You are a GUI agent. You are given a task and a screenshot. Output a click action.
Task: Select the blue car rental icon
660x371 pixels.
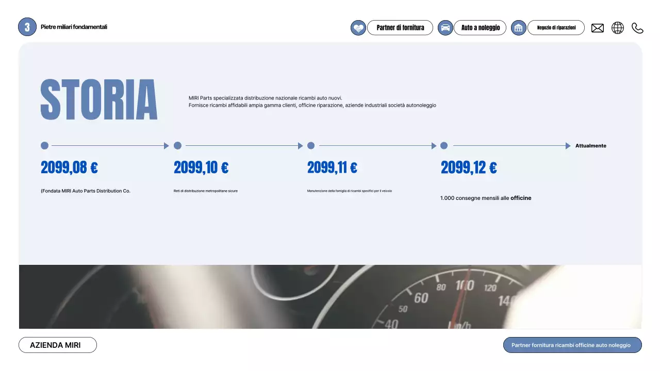coord(444,27)
